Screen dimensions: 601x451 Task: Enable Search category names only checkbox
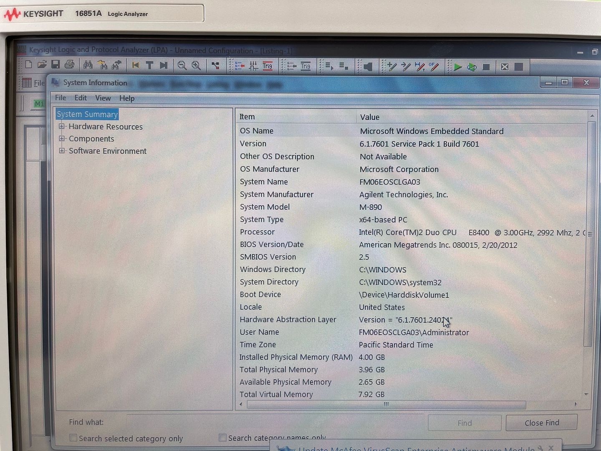point(223,438)
